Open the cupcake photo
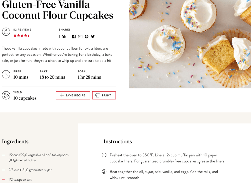This screenshot has height=183, width=251. point(190,44)
